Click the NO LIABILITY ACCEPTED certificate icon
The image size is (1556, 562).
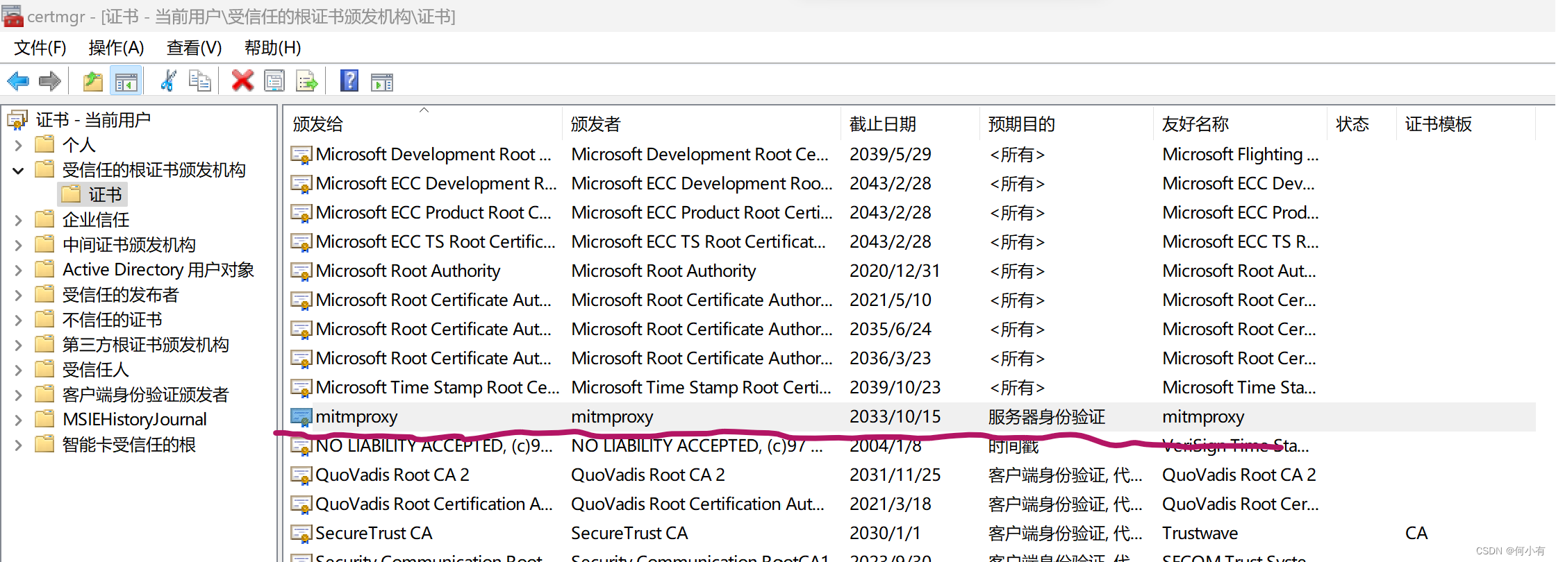coord(301,446)
